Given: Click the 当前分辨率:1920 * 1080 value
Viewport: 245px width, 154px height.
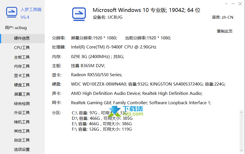Looking at the screenshot, I should tap(148, 38).
